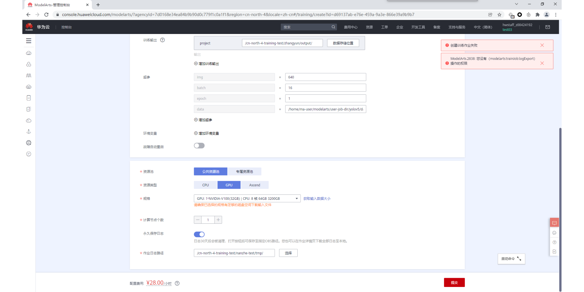Click 选择 button for log path
Image resolution: width=584 pixels, height=292 pixels.
tap(288, 253)
